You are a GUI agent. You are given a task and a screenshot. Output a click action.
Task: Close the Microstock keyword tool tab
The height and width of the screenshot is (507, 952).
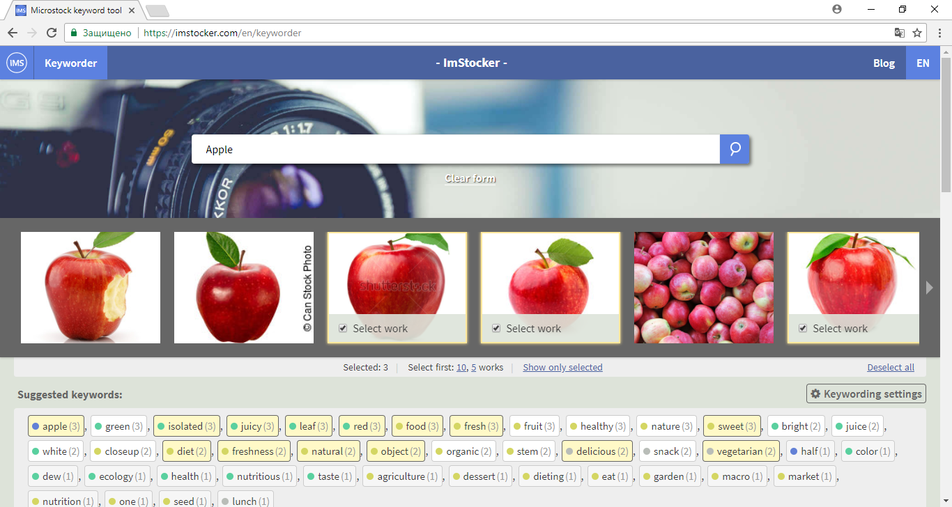(x=132, y=10)
